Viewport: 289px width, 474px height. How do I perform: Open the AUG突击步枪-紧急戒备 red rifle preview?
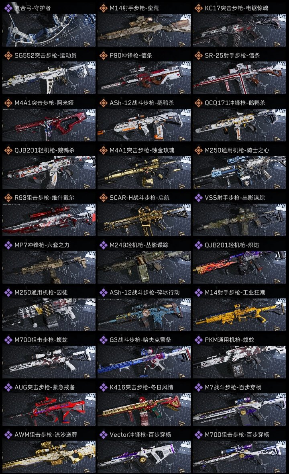pos(49,410)
